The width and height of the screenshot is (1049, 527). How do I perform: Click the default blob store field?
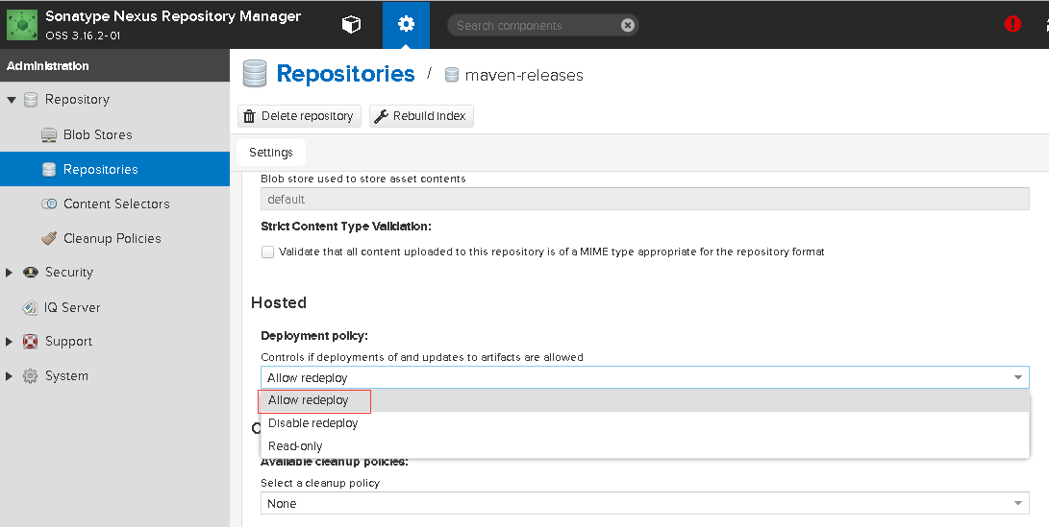pyautogui.click(x=645, y=199)
